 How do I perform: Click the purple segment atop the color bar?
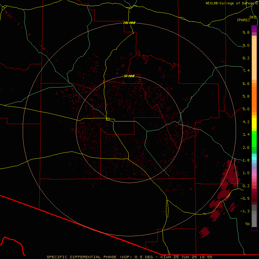254,29
